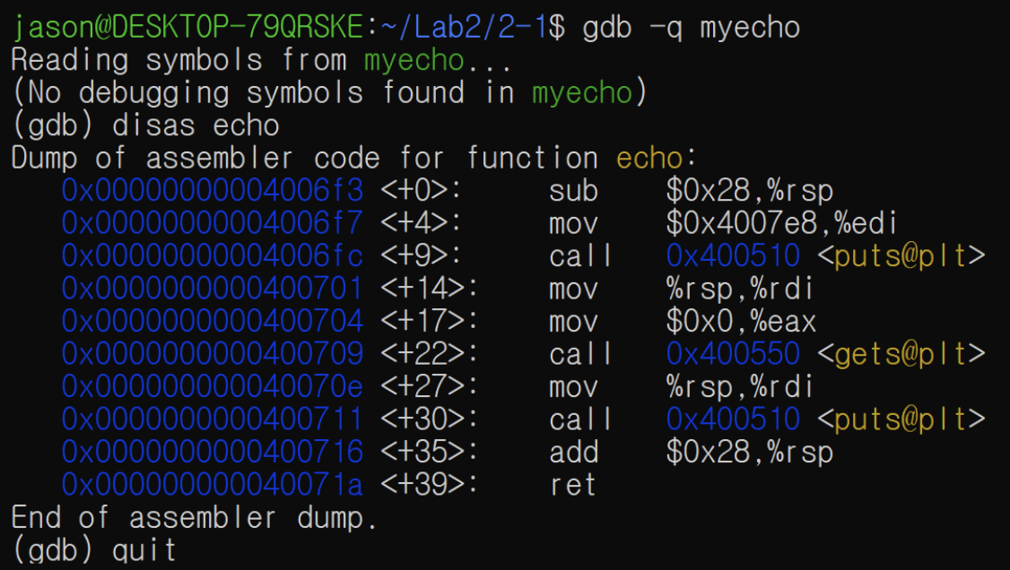The height and width of the screenshot is (570, 1010).
Task: Click the yellow echo function name
Action: [x=649, y=159]
